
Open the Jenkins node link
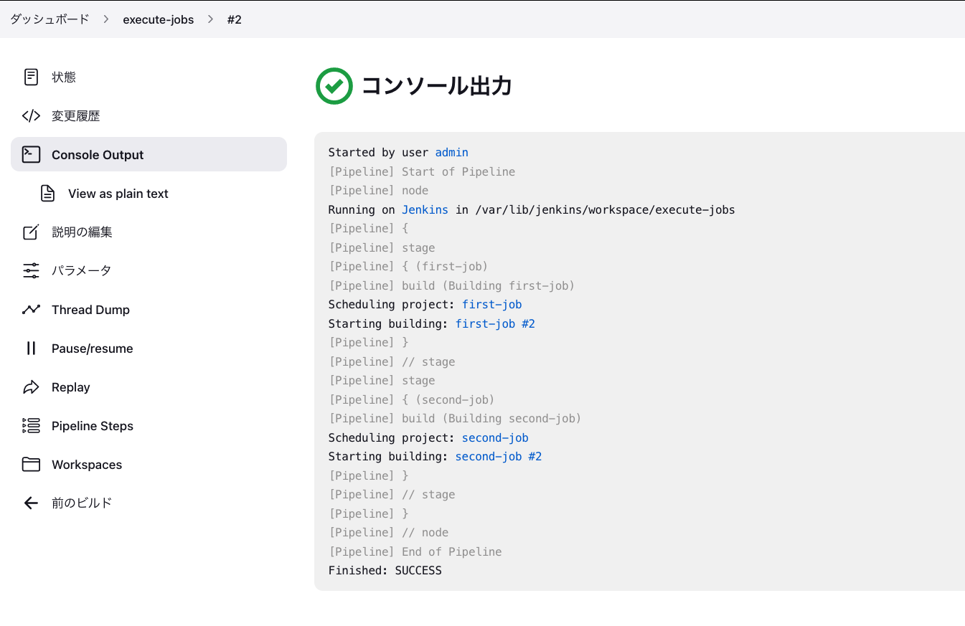[424, 209]
